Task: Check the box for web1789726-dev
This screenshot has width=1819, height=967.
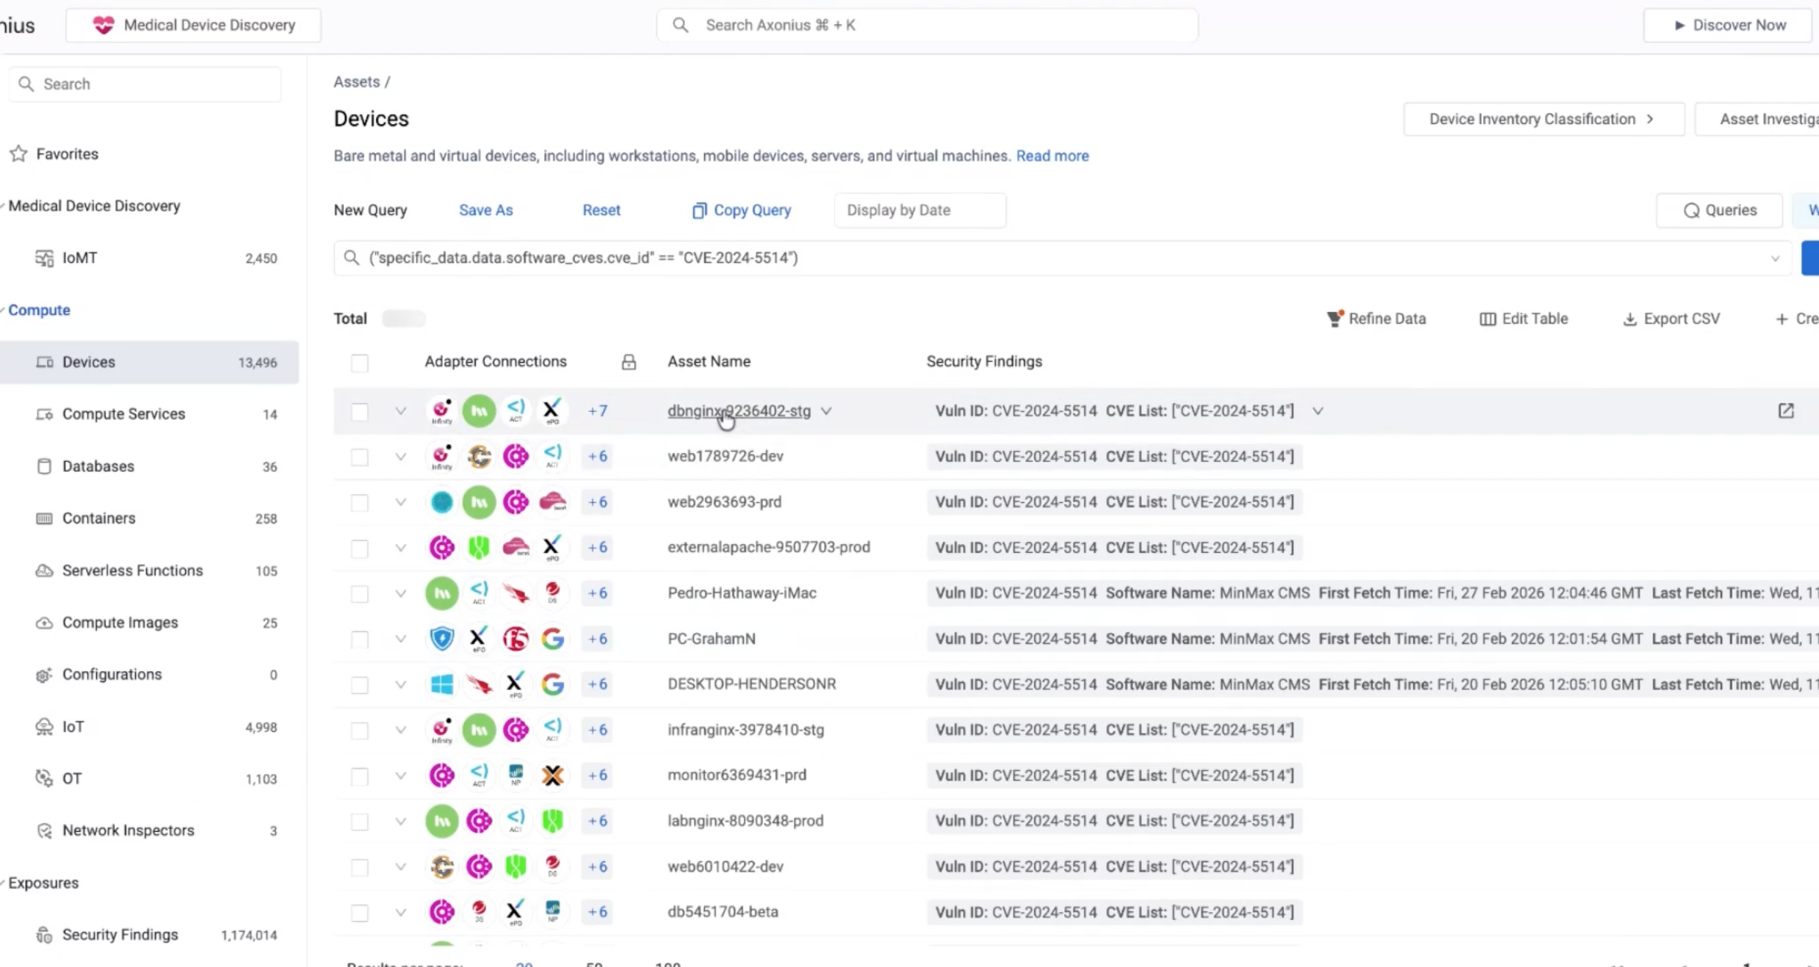Action: [x=359, y=457]
